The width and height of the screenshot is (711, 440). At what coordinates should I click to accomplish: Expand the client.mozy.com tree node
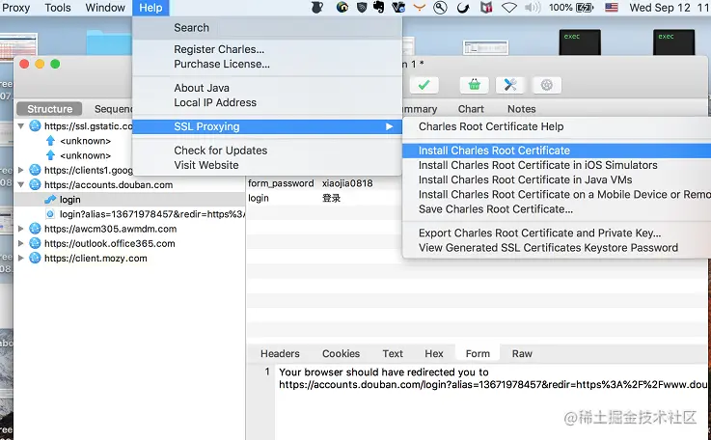click(x=21, y=258)
